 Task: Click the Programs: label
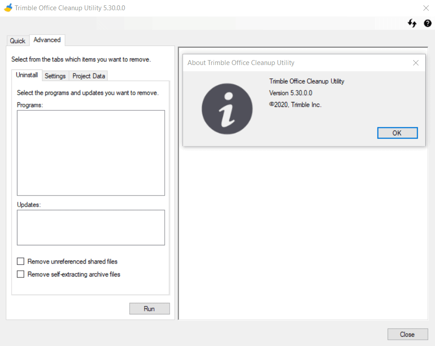coord(30,105)
